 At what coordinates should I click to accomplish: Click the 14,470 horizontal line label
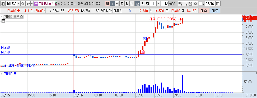[x=5, y=52]
